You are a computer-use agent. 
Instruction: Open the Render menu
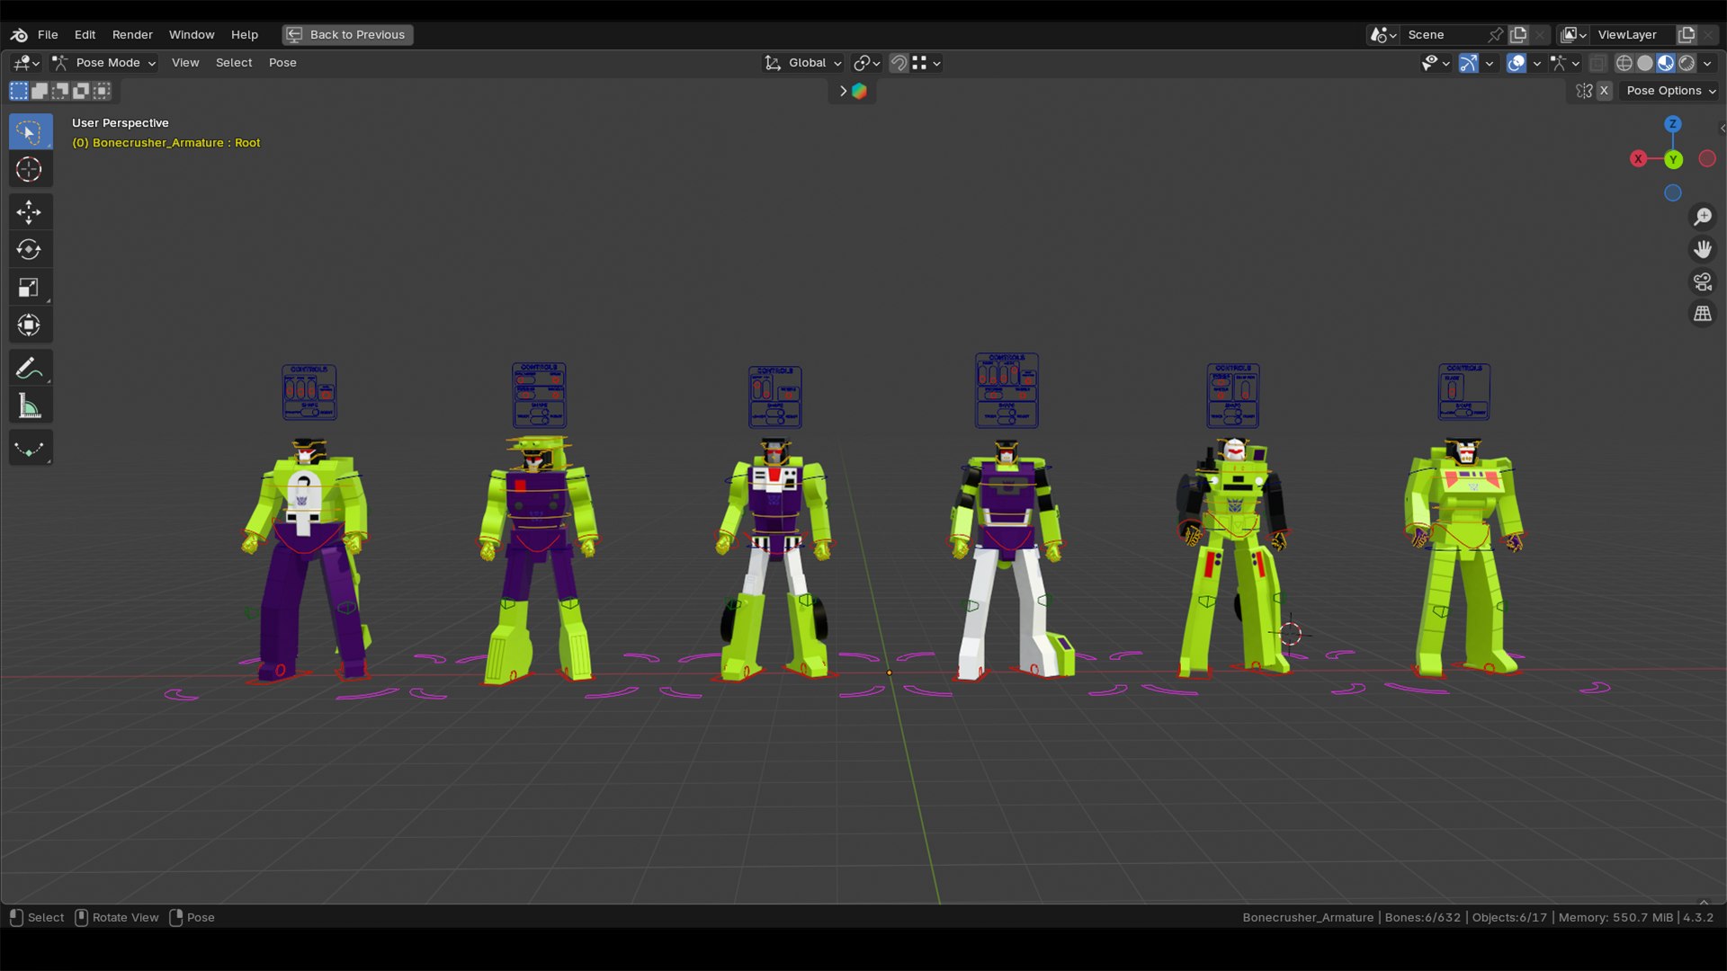tap(132, 34)
